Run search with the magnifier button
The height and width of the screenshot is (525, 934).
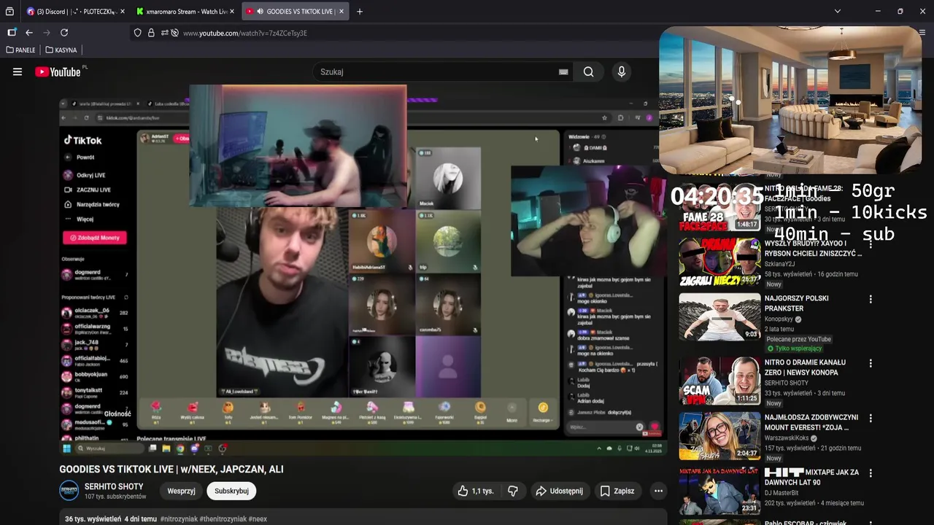click(588, 71)
